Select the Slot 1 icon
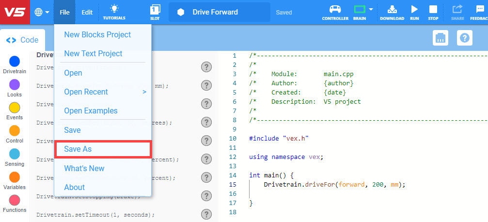The height and width of the screenshot is (222, 488). tap(155, 10)
